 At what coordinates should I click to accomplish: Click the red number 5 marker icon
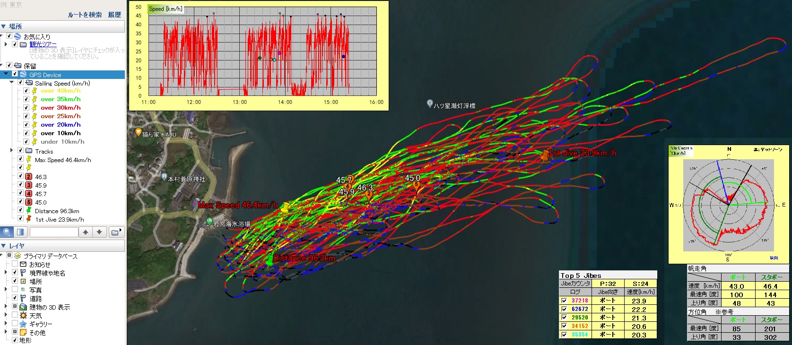[x=29, y=202]
